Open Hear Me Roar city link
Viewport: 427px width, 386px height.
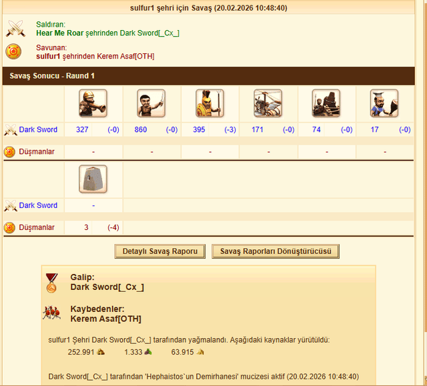click(x=60, y=33)
